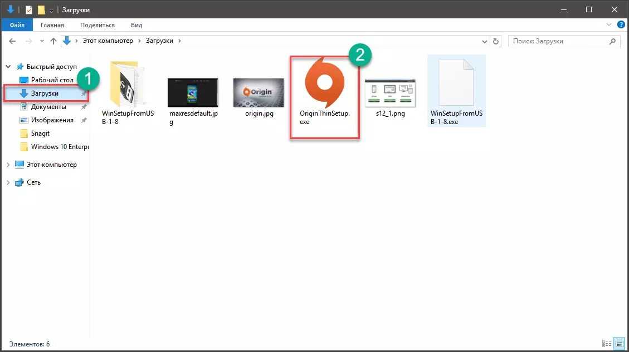This screenshot has width=629, height=352.
Task: Select Сеть in the navigation pane
Action: (x=33, y=182)
